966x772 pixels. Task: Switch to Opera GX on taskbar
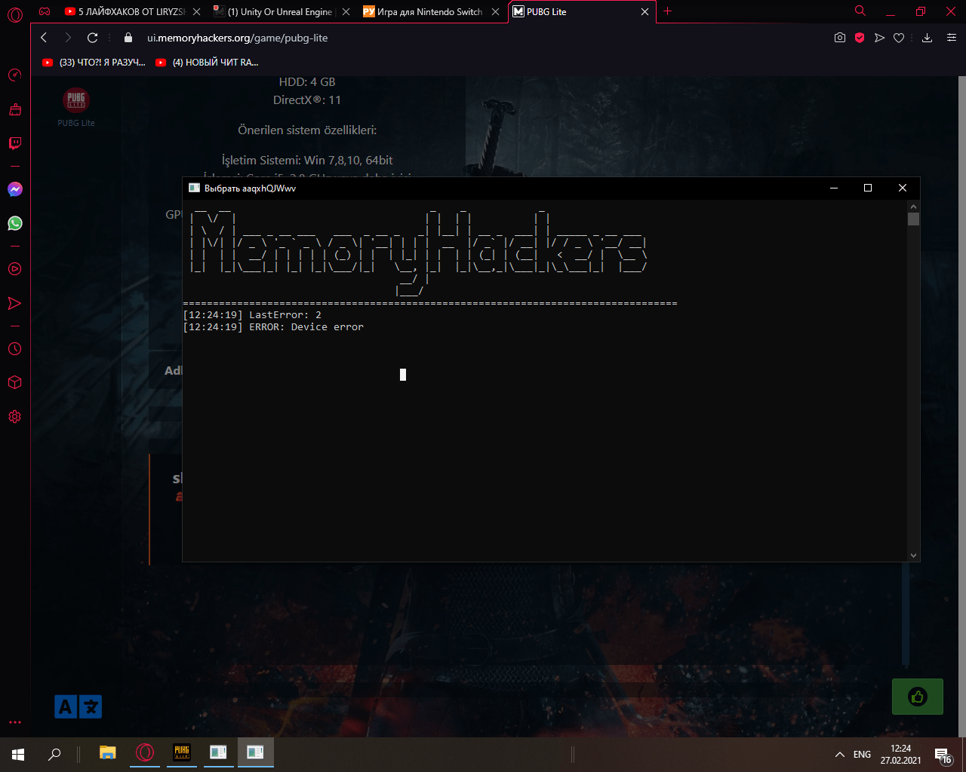[x=145, y=753]
